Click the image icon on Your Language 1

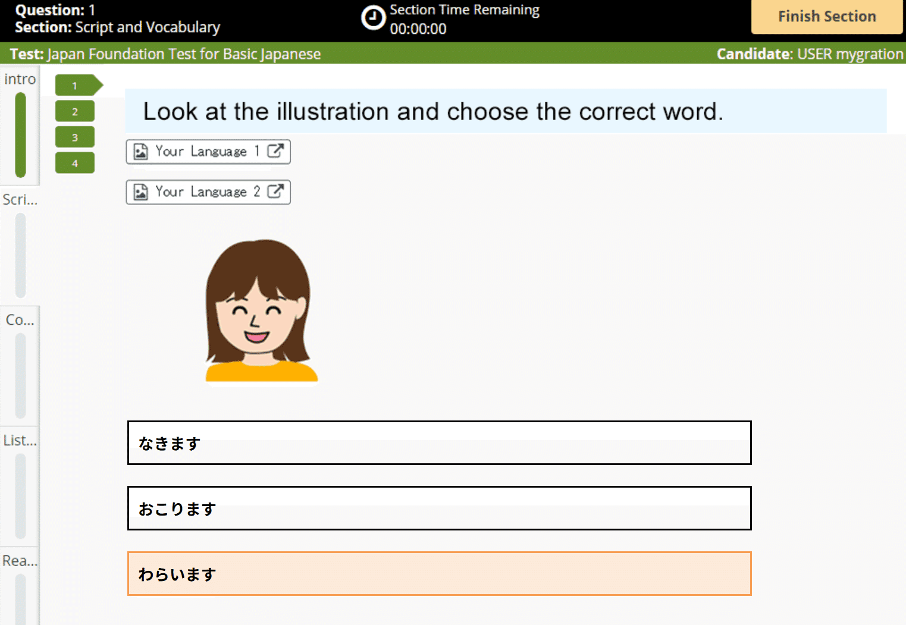tap(140, 151)
